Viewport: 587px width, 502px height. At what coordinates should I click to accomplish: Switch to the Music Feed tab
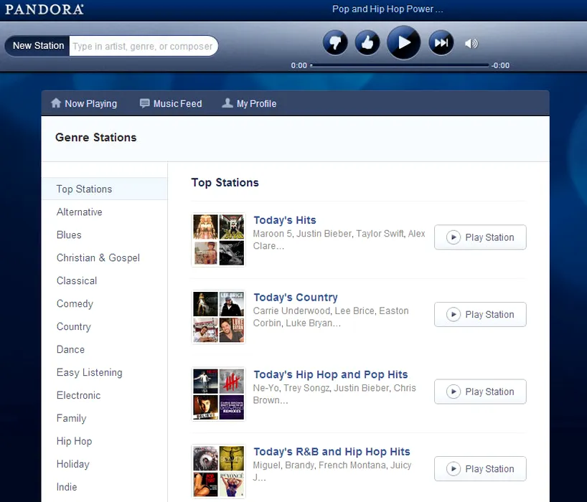(x=171, y=103)
